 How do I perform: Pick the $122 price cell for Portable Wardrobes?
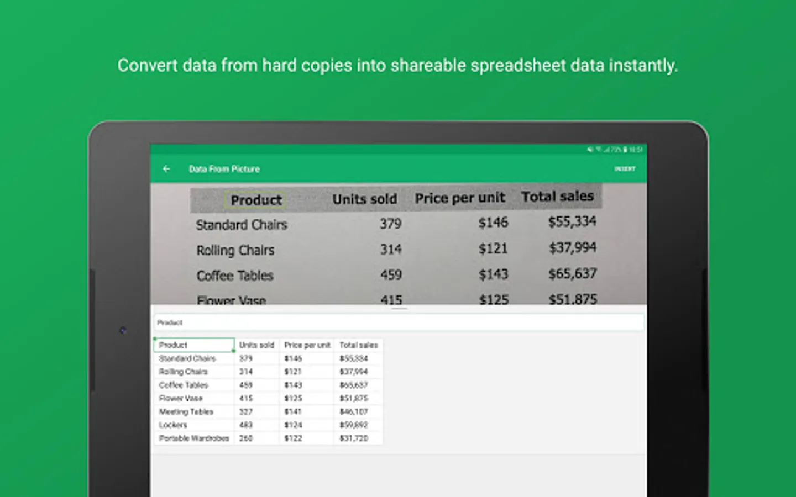[307, 438]
